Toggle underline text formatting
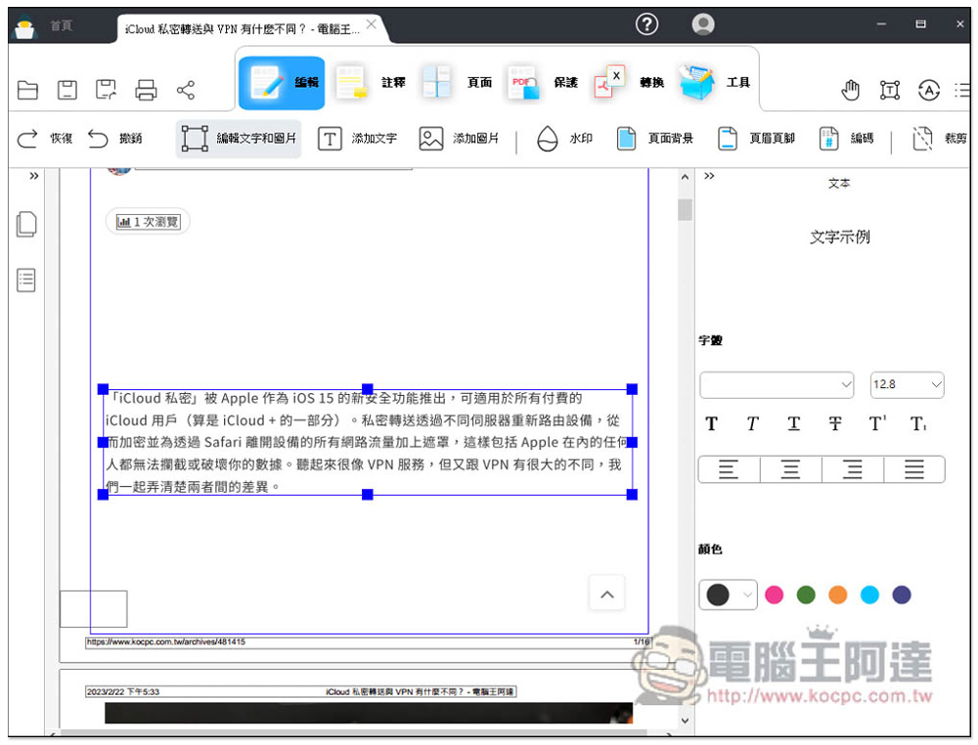978x745 pixels. pyautogui.click(x=793, y=424)
